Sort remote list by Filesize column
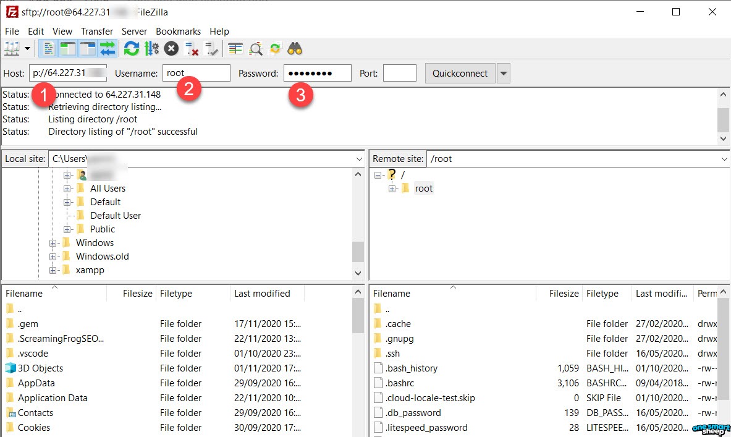Image resolution: width=731 pixels, height=437 pixels. tap(559, 294)
